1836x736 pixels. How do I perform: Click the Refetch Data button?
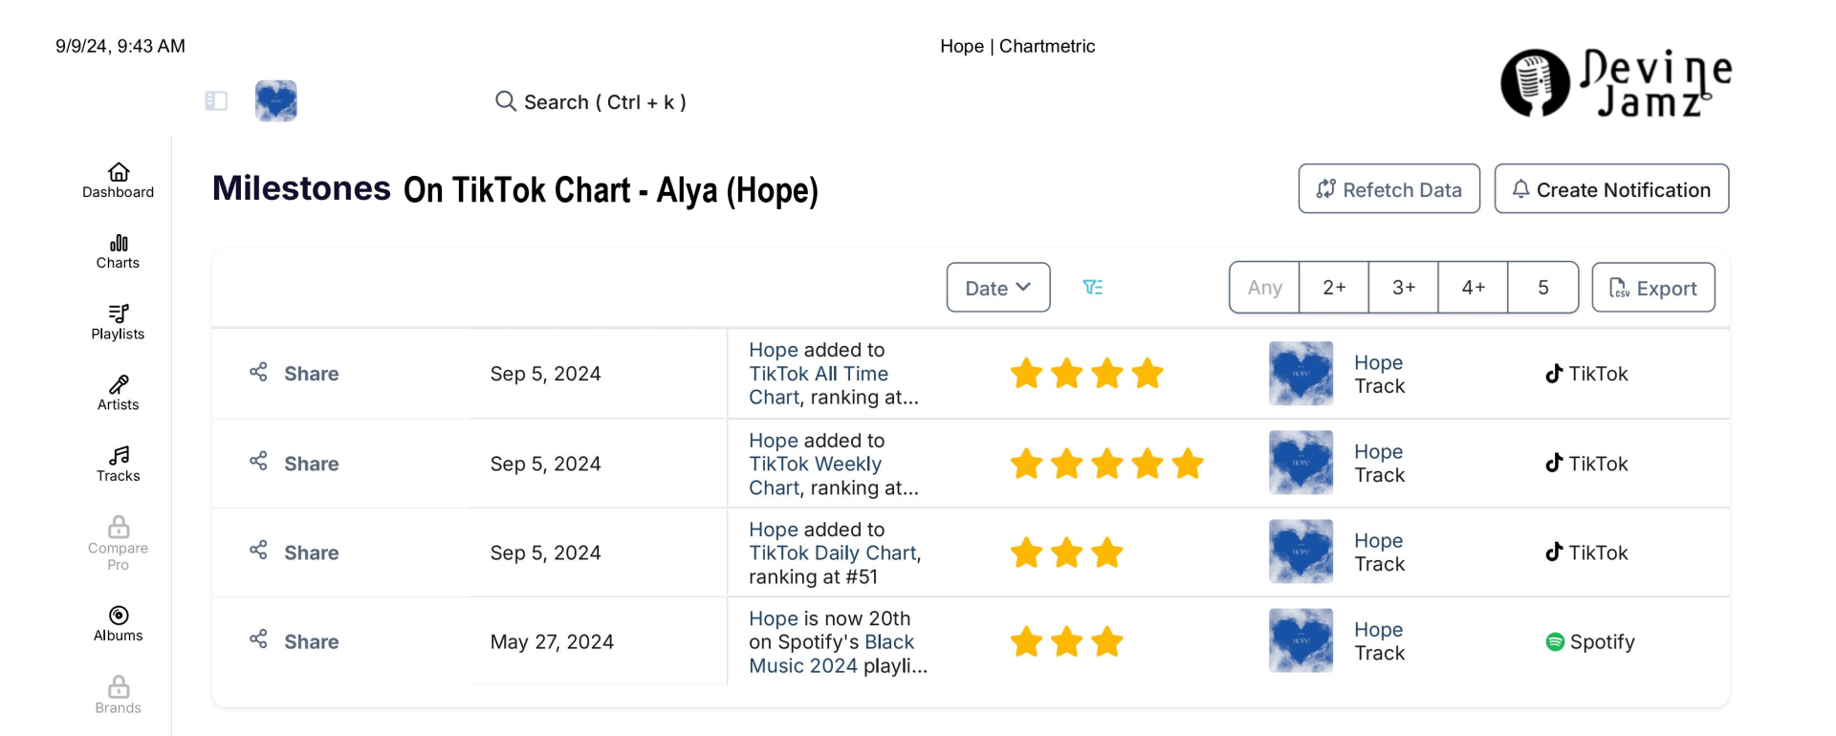[1388, 189]
